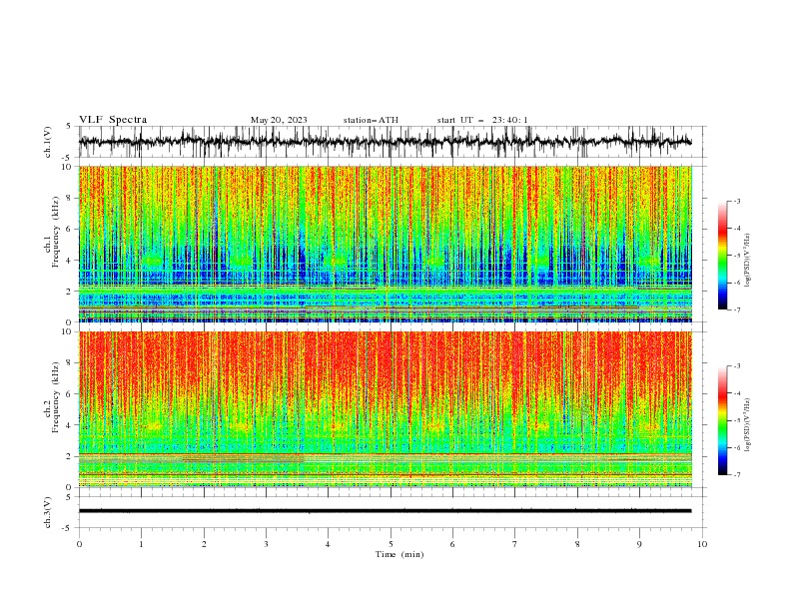Viewport: 791px width, 611px height.
Task: Click the time axis tick label '0'
Action: pos(79,544)
